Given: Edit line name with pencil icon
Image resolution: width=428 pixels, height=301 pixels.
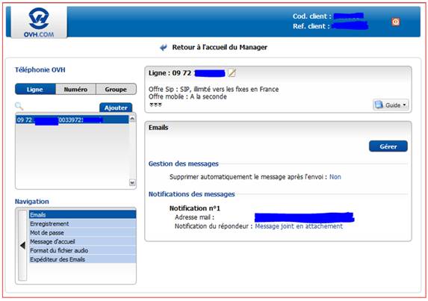Looking at the screenshot, I should tap(232, 73).
